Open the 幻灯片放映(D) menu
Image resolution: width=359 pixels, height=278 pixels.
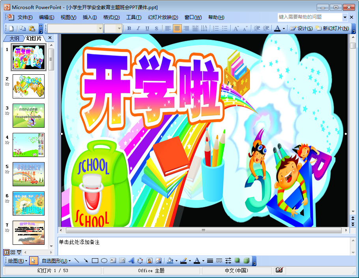coord(163,17)
